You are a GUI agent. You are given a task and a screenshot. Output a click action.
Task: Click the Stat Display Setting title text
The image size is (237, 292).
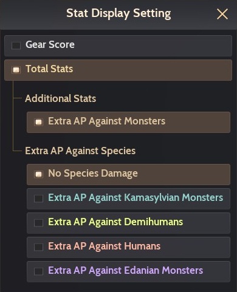(x=118, y=14)
